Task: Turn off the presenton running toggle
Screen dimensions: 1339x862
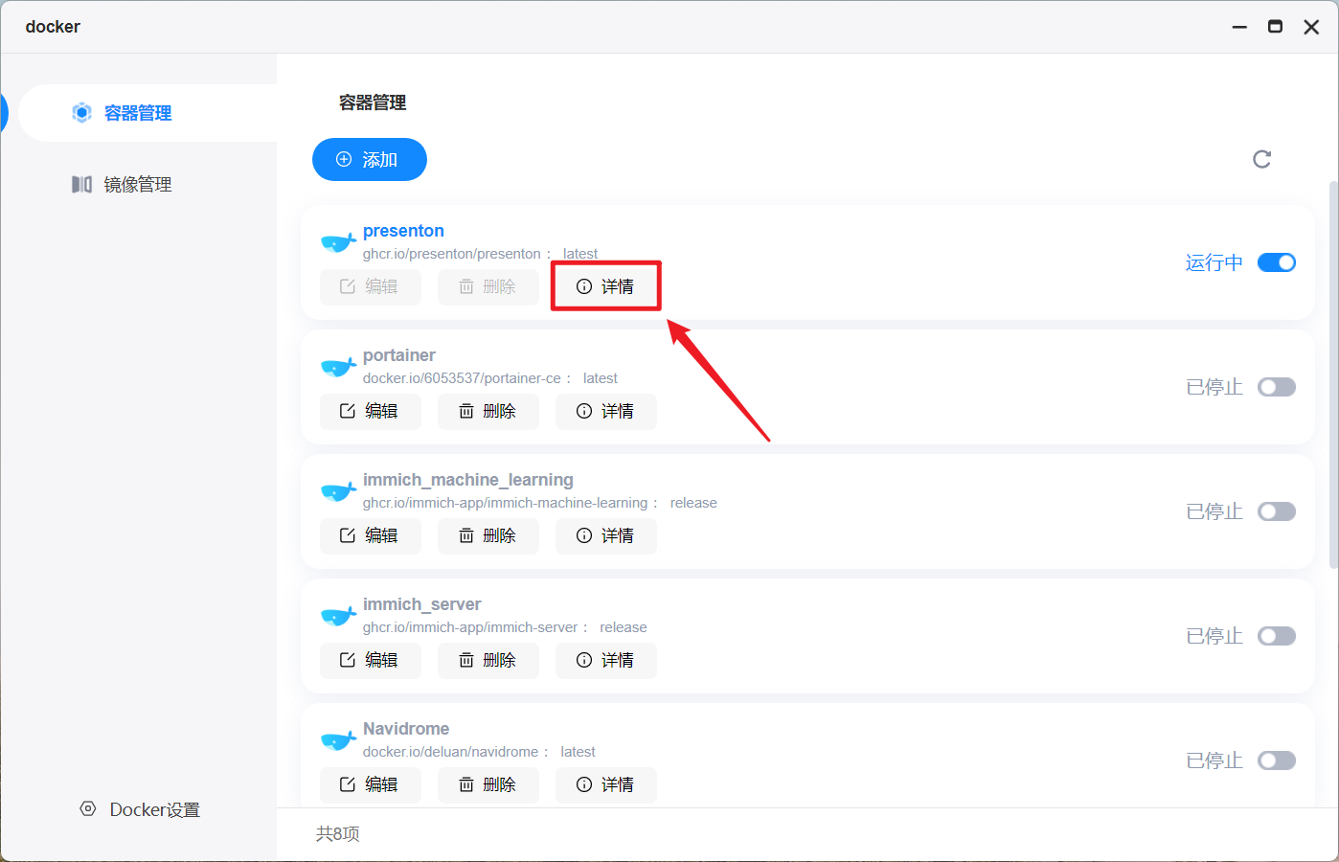Action: [1277, 262]
